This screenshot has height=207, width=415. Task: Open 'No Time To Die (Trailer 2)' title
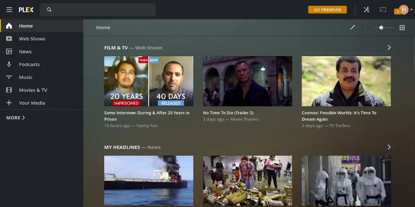(228, 113)
